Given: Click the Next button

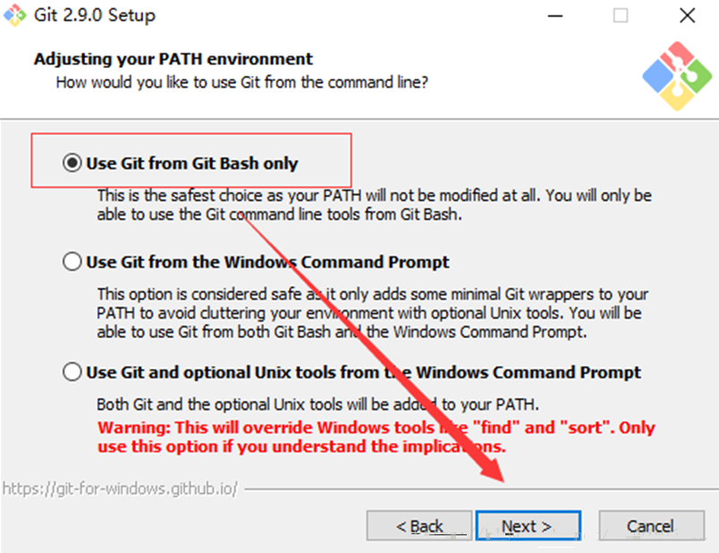Looking at the screenshot, I should [x=529, y=526].
